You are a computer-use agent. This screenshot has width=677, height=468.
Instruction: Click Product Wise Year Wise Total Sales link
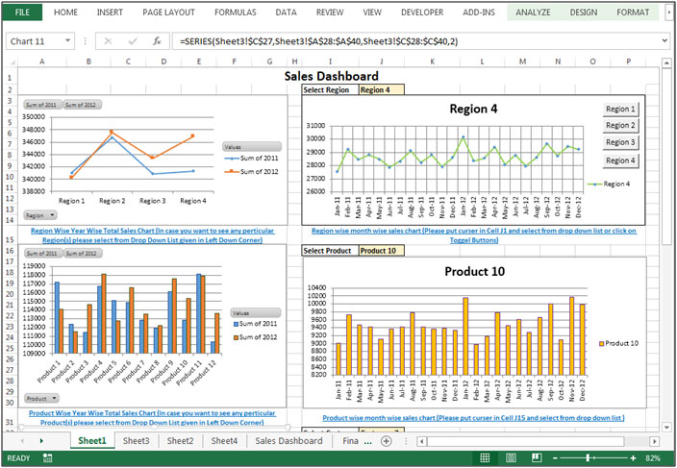pyautogui.click(x=152, y=417)
